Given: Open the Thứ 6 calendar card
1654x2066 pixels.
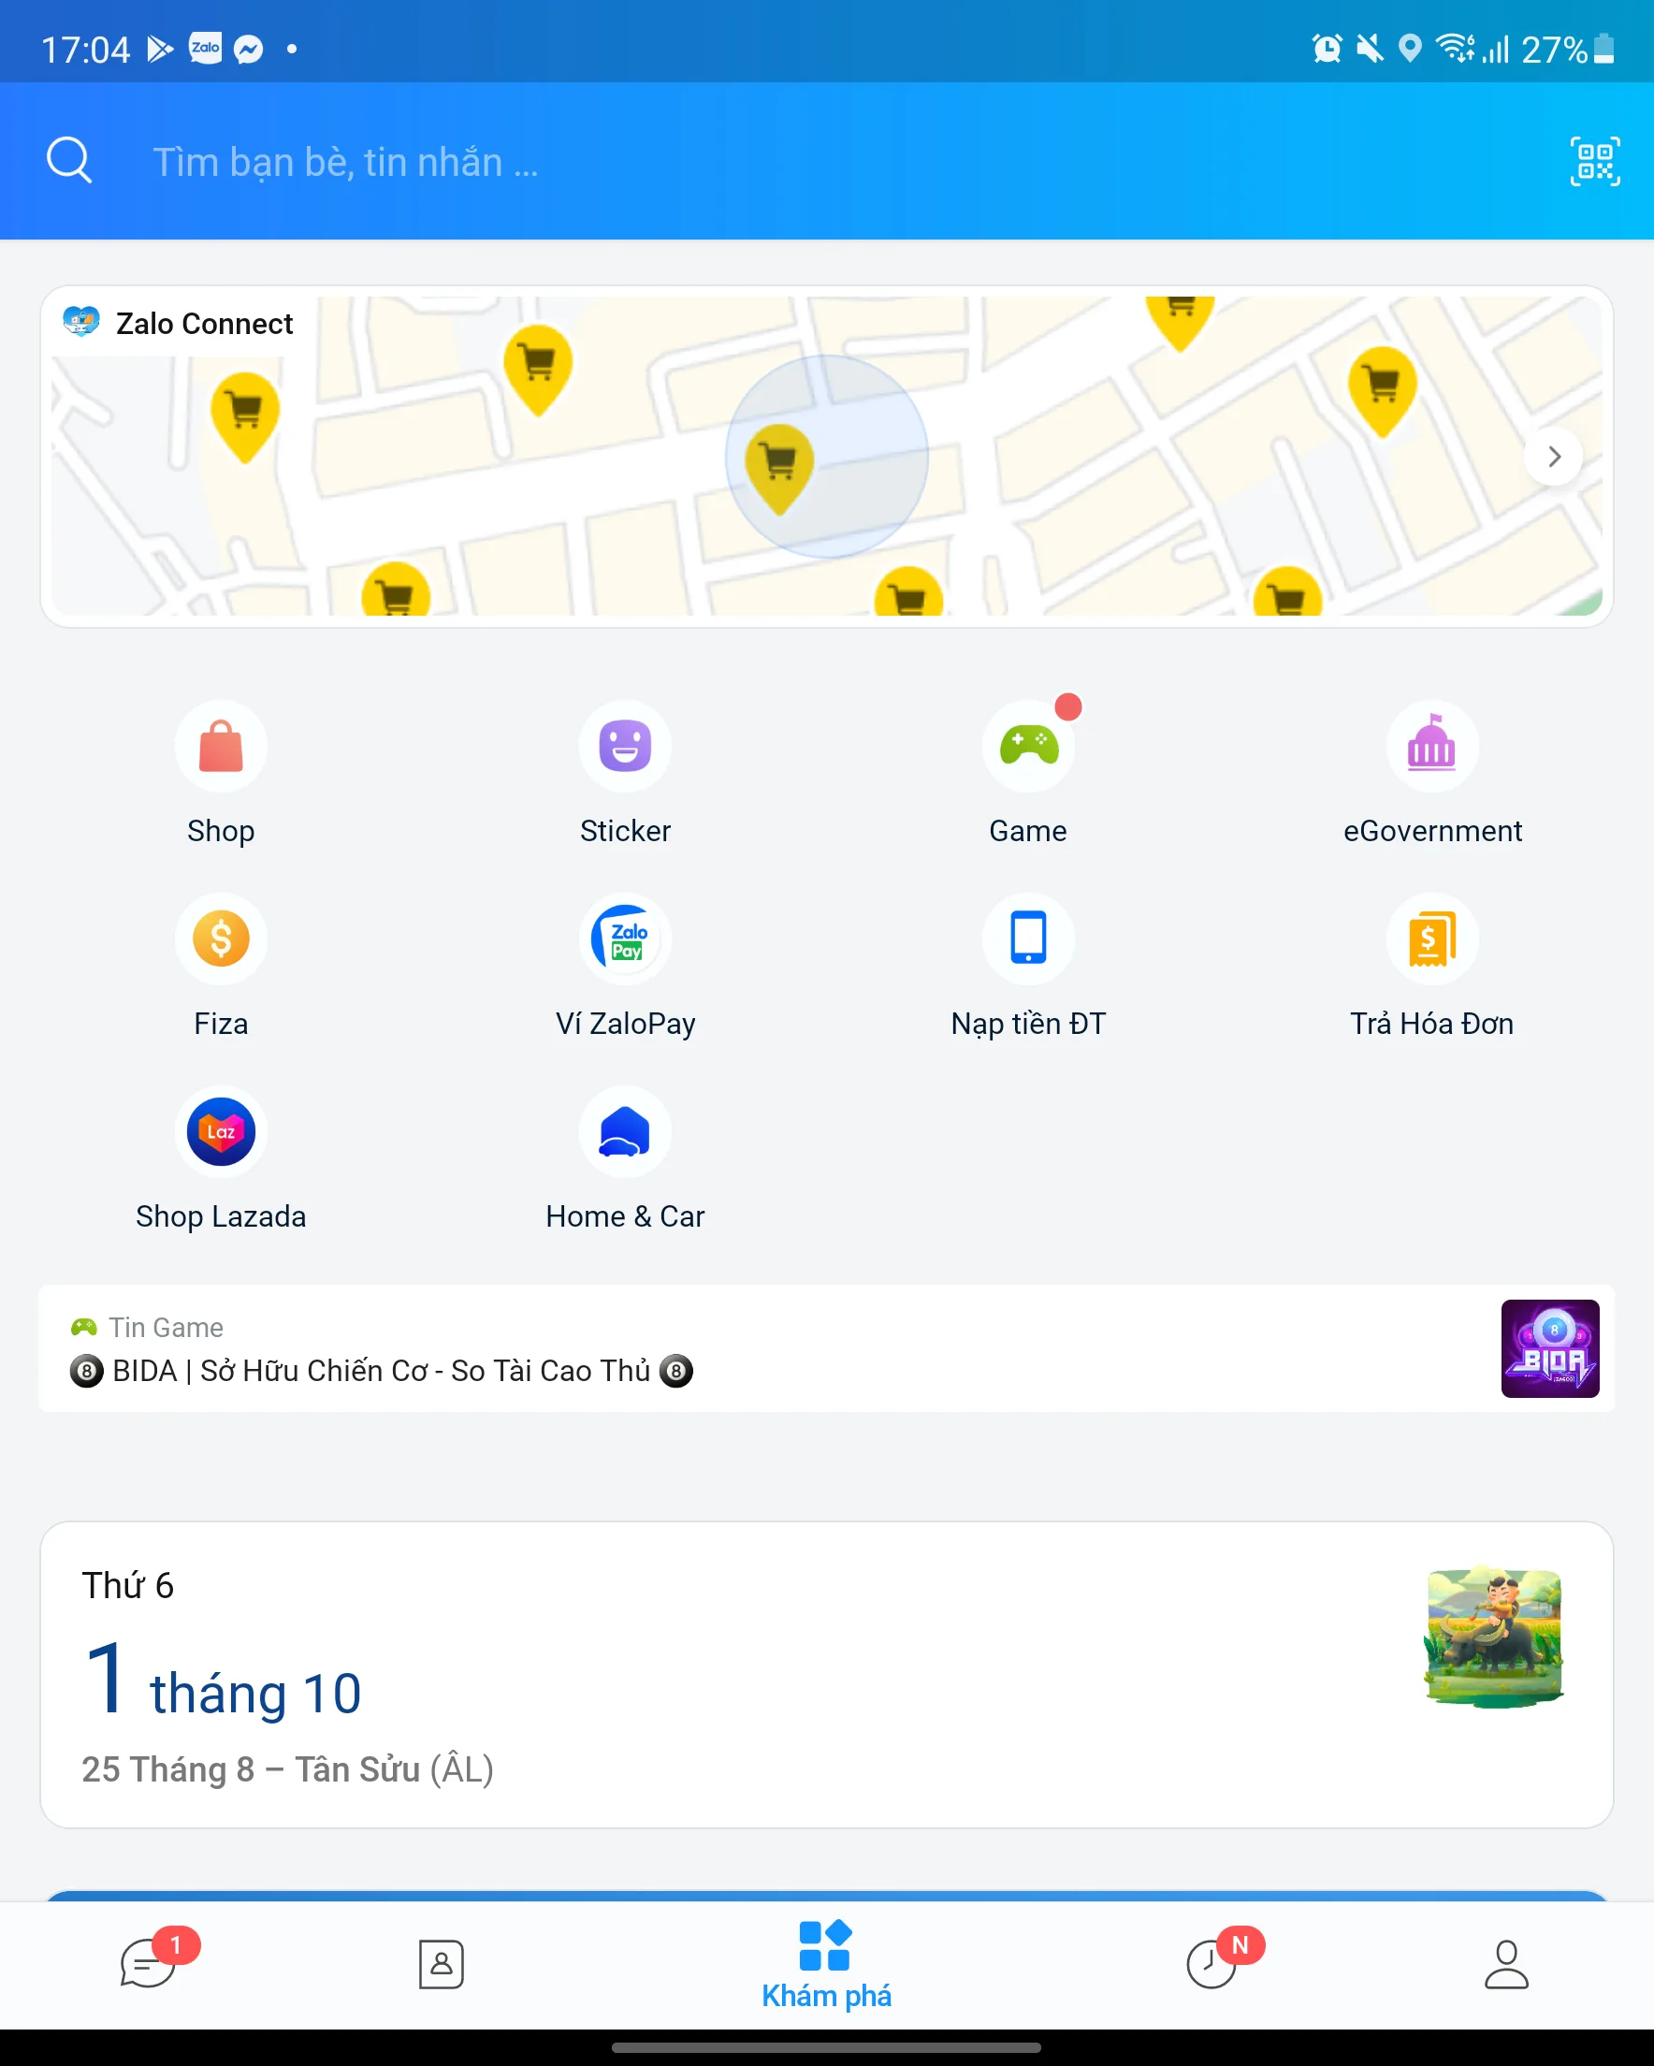Looking at the screenshot, I should coord(826,1674).
